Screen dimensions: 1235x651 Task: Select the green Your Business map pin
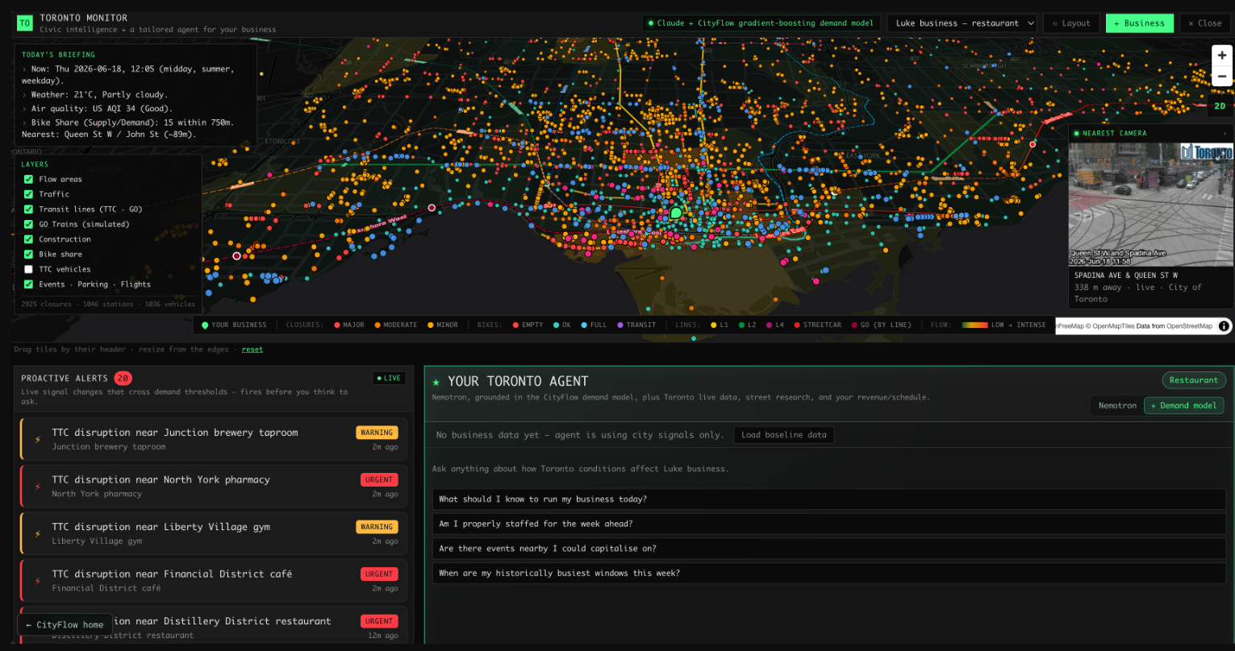pos(676,213)
